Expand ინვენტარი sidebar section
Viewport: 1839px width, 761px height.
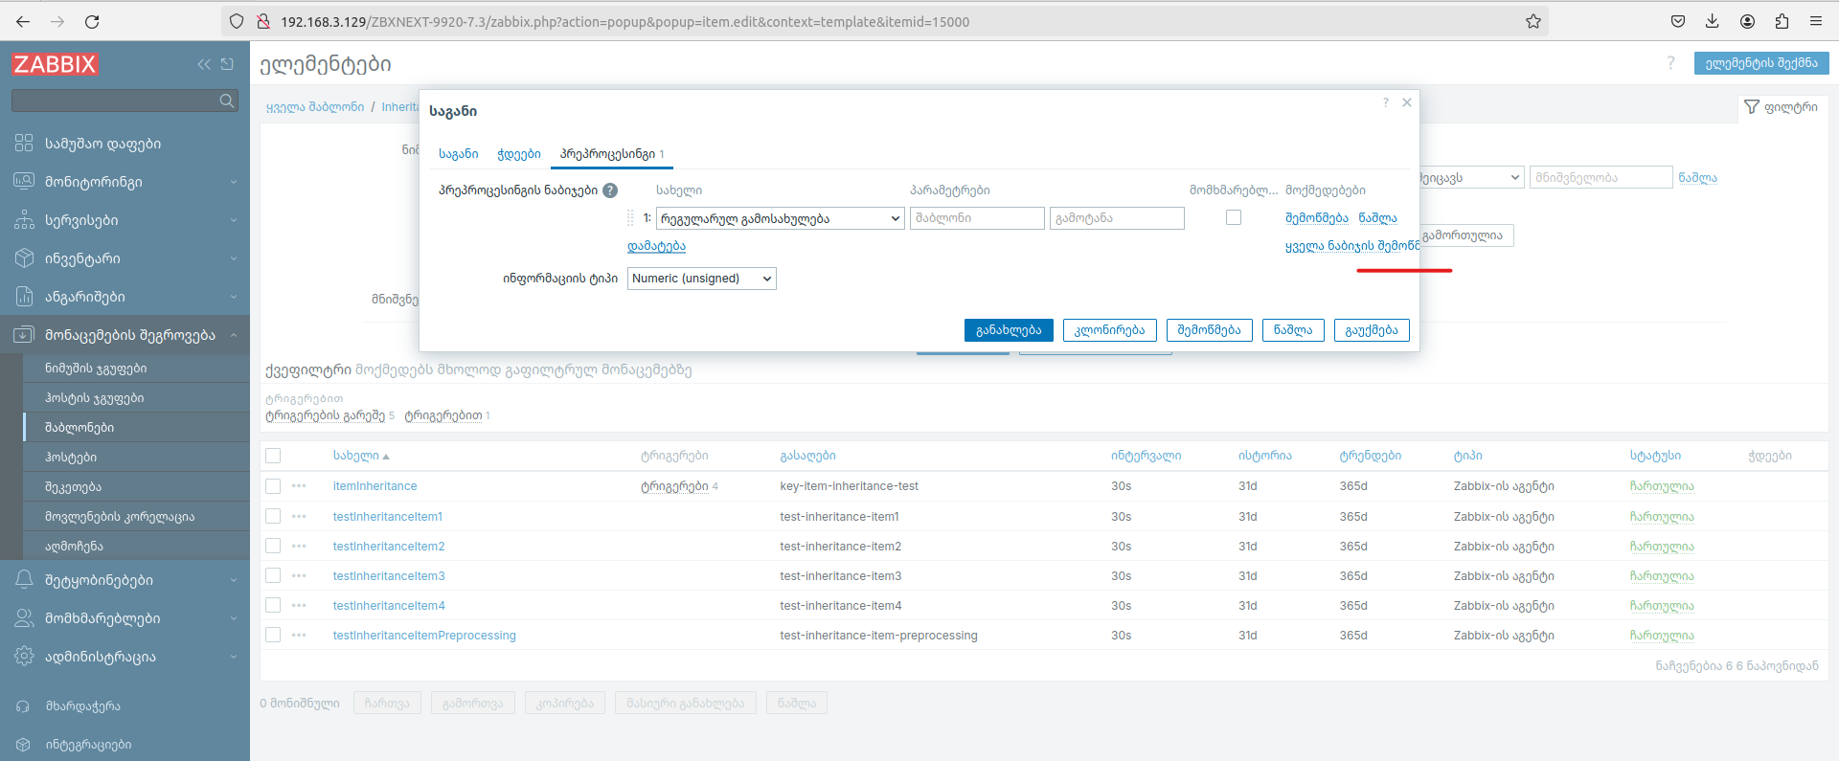(x=233, y=258)
